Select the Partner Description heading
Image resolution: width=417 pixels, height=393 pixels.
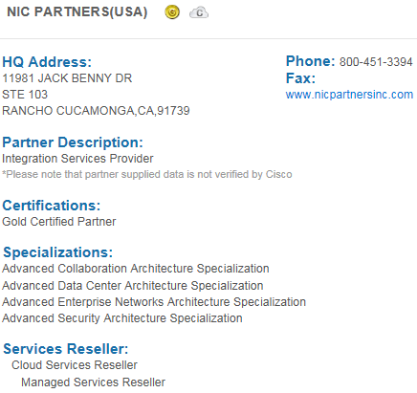tap(73, 142)
